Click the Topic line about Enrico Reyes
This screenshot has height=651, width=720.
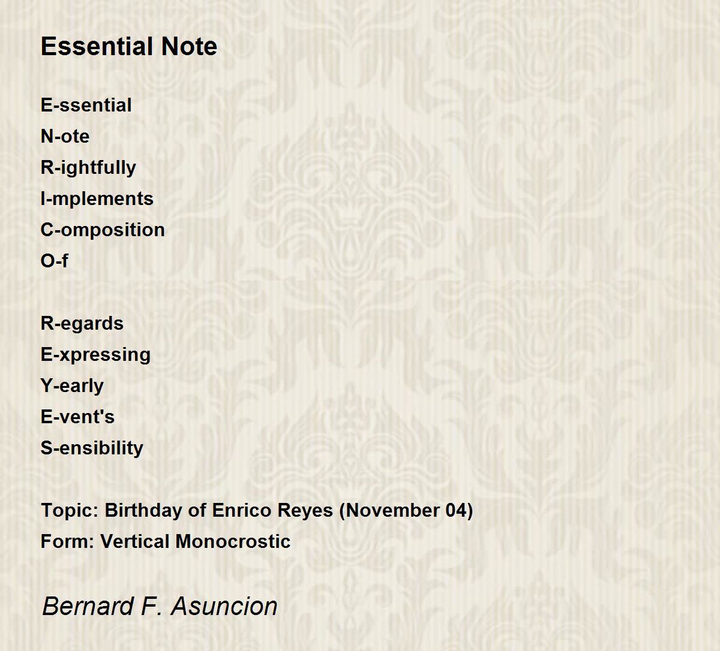coord(257,511)
